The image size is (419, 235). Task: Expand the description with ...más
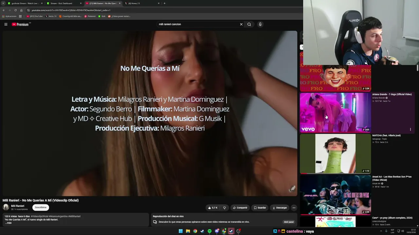coord(8,223)
